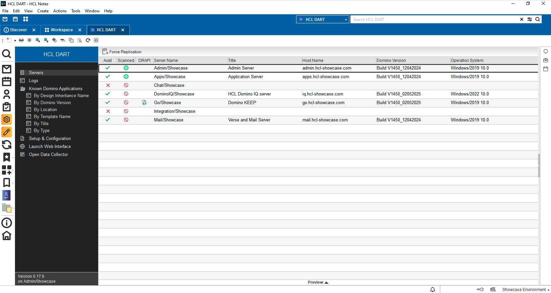Click the Print toolbar icon
551x293 pixels.
pyautogui.click(x=21, y=40)
